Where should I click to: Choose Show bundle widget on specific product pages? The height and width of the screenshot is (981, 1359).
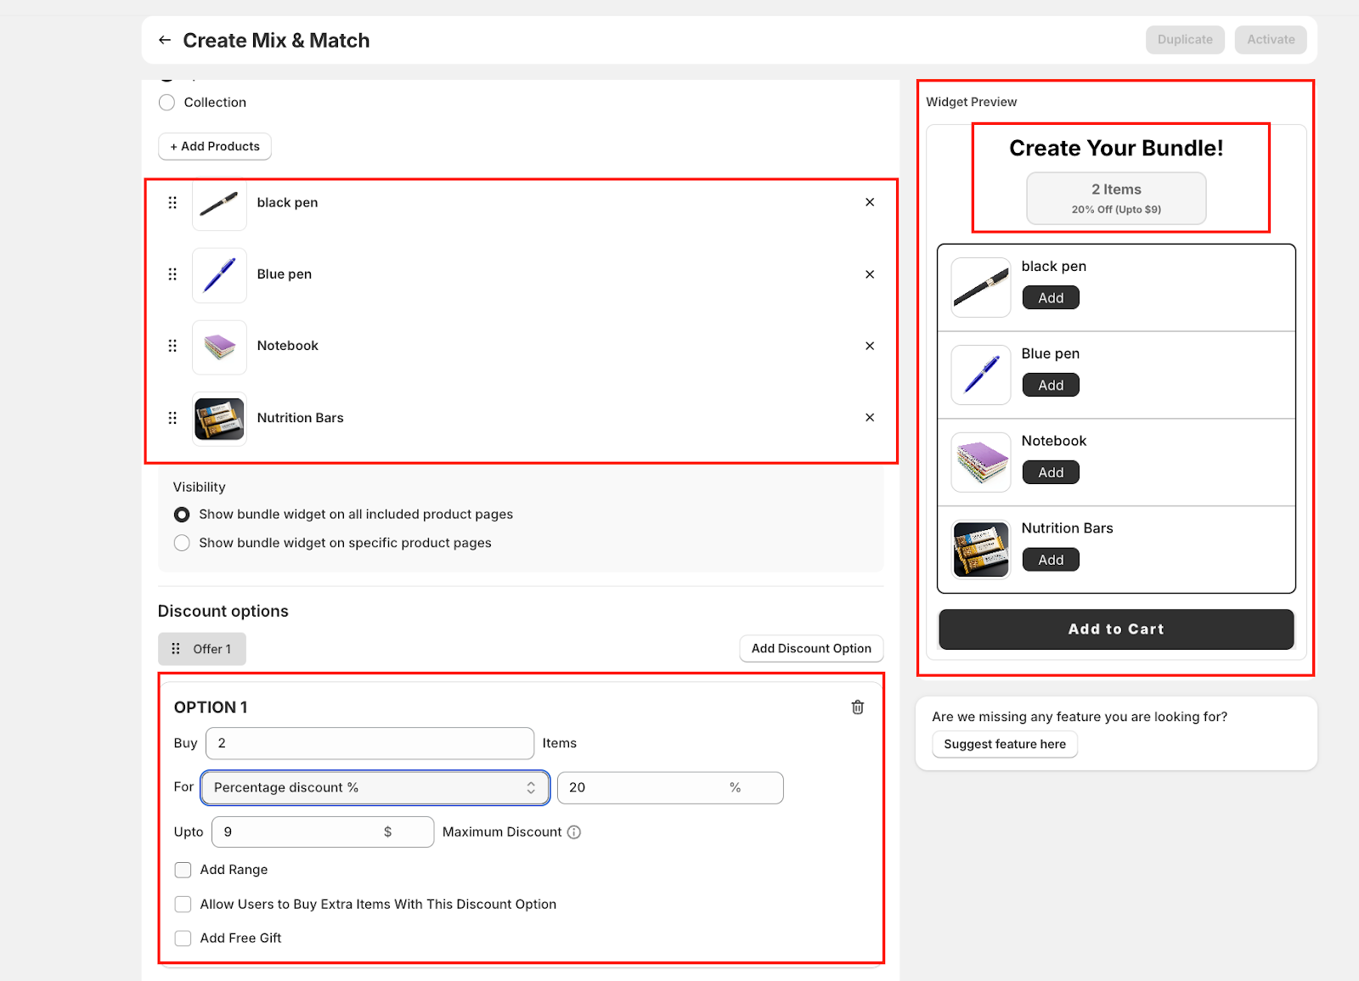tap(182, 543)
